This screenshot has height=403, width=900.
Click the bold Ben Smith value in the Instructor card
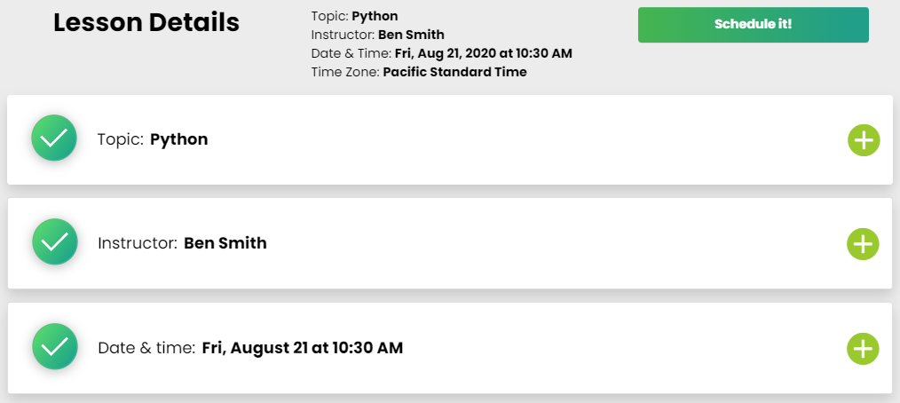pyautogui.click(x=225, y=243)
